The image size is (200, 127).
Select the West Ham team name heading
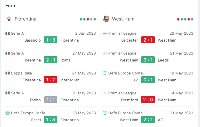123,19
